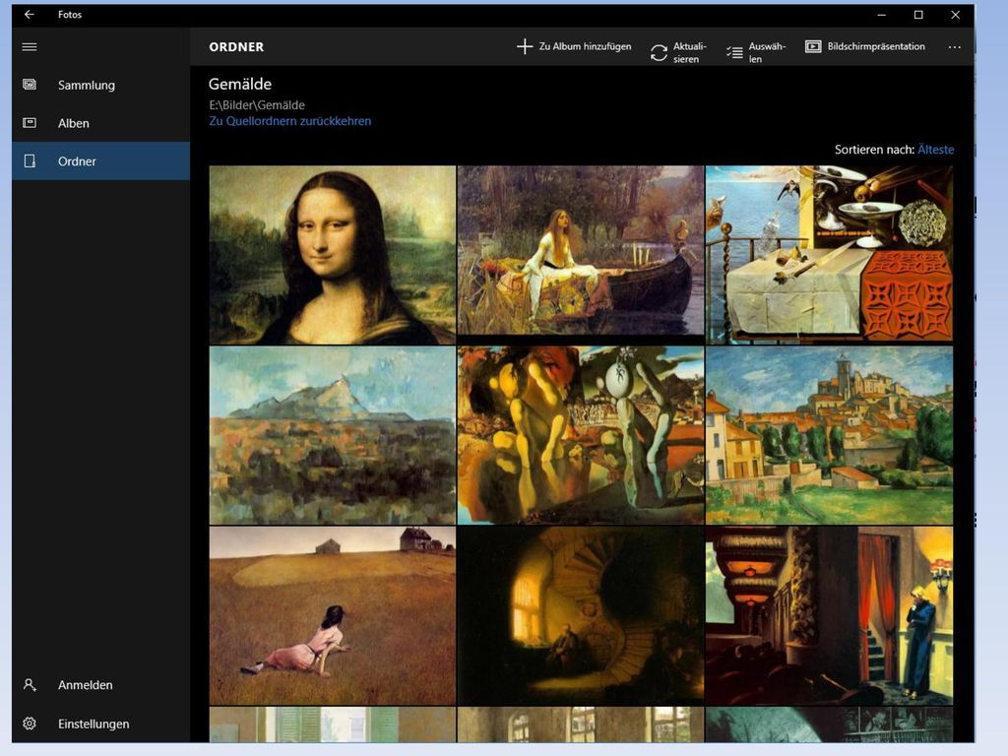Click the Auswählen checklist icon
The height and width of the screenshot is (756, 1008).
coord(734,52)
